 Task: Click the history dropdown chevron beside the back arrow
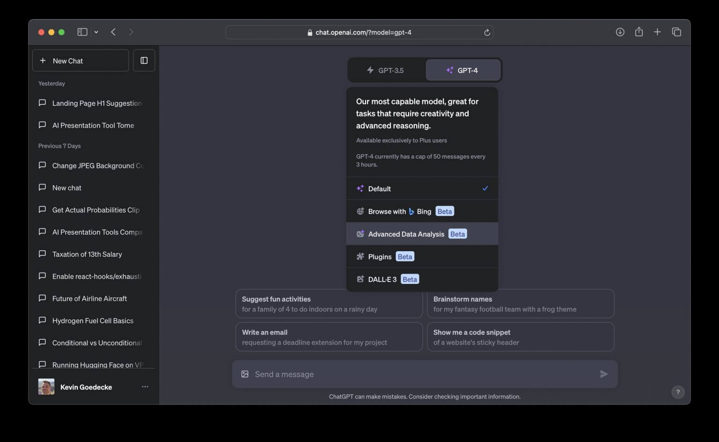[96, 32]
